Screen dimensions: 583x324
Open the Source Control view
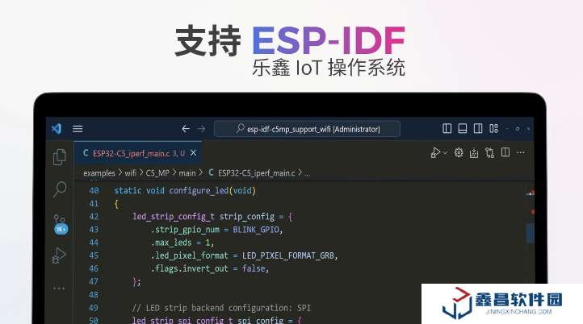59,222
